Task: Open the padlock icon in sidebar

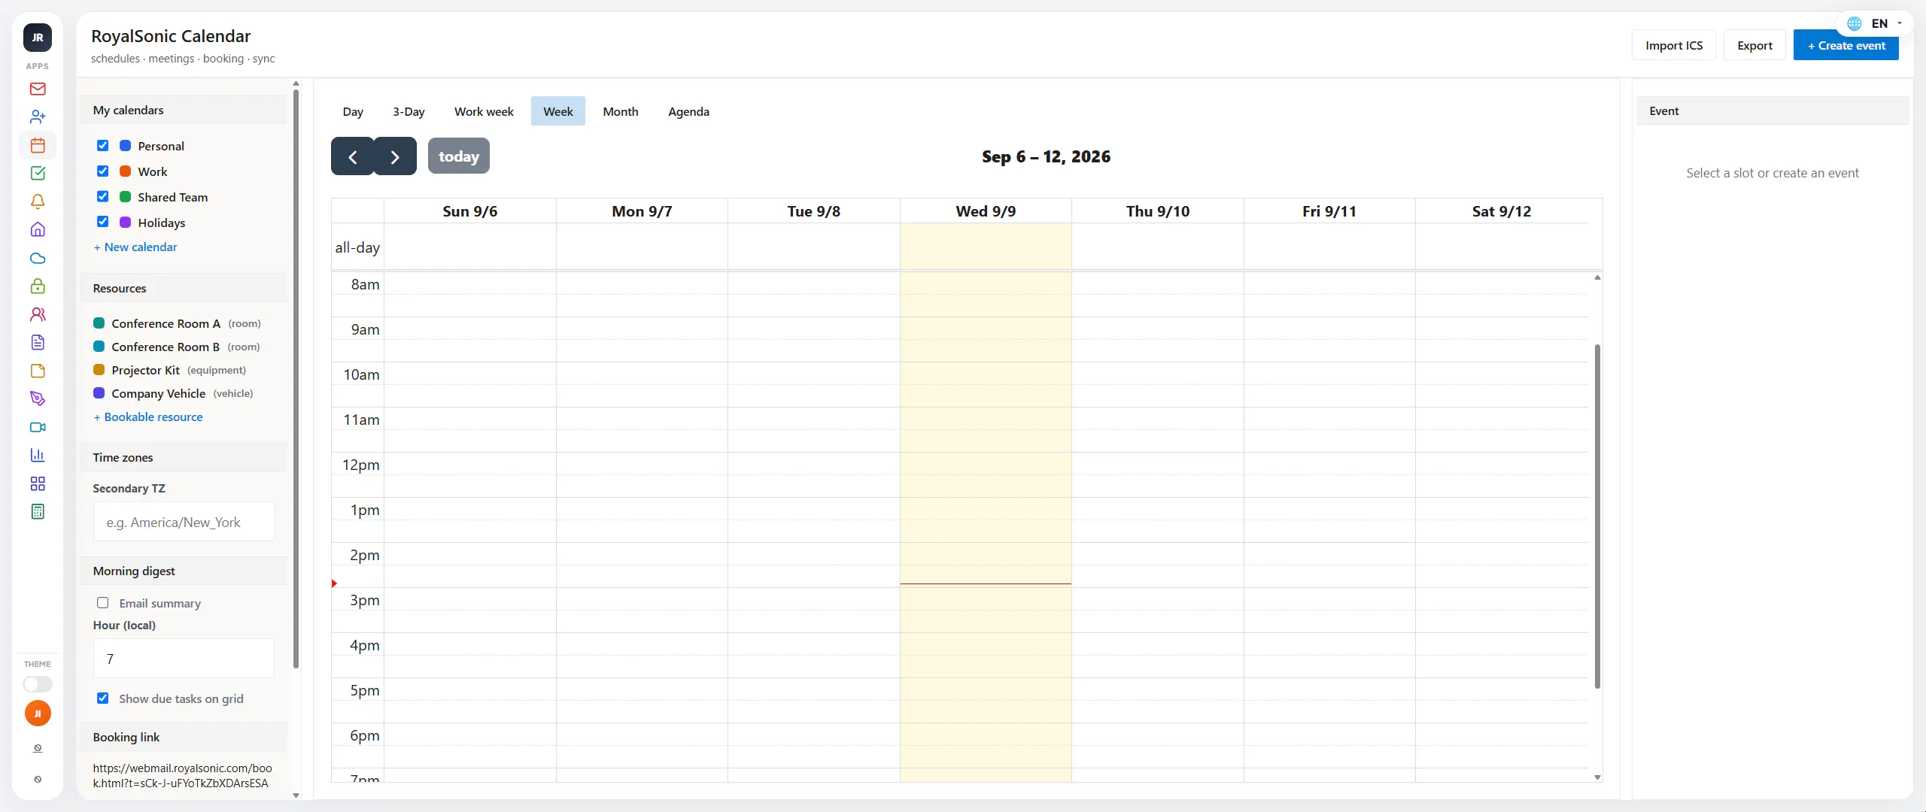Action: (38, 286)
